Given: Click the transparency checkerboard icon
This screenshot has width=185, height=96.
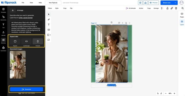Looking at the screenshot, I should click(162, 8).
